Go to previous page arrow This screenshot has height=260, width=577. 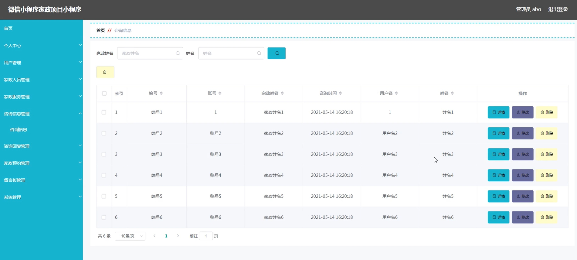[x=154, y=236]
